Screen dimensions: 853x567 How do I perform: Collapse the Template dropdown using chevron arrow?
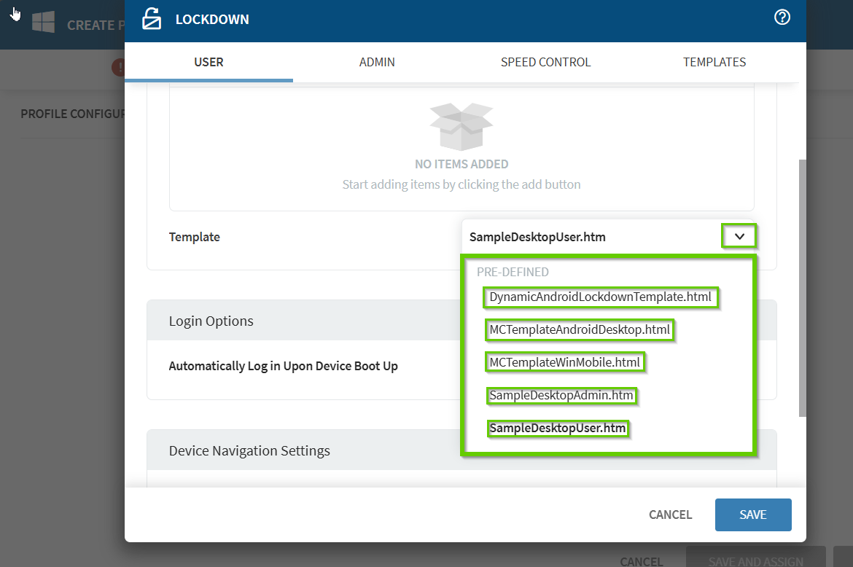(739, 237)
